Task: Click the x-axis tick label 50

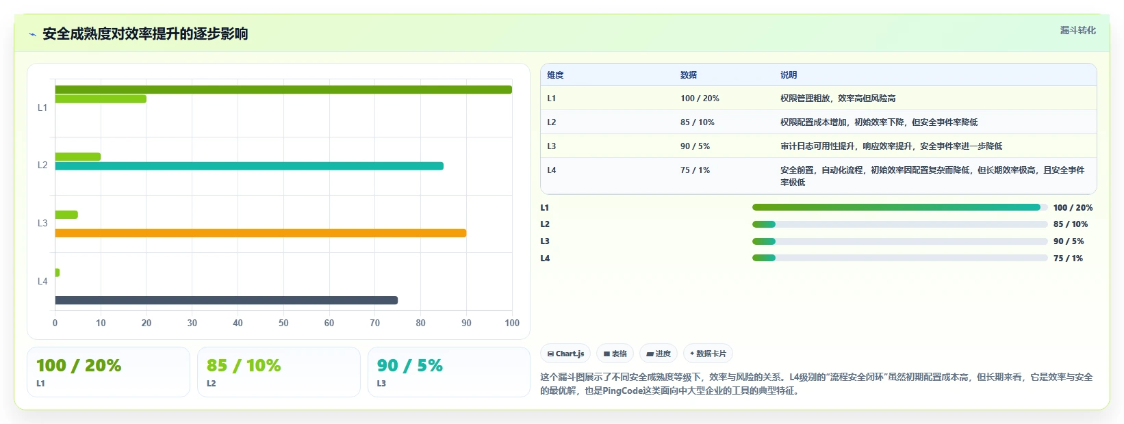Action: coord(283,323)
